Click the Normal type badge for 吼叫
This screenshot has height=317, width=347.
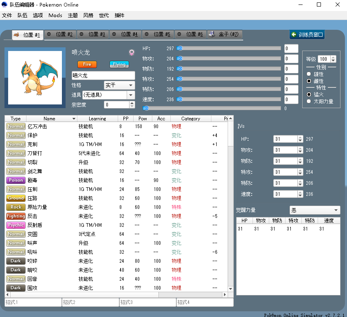[x=16, y=252]
